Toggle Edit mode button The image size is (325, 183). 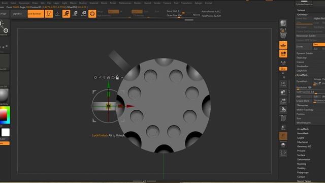click(49, 14)
